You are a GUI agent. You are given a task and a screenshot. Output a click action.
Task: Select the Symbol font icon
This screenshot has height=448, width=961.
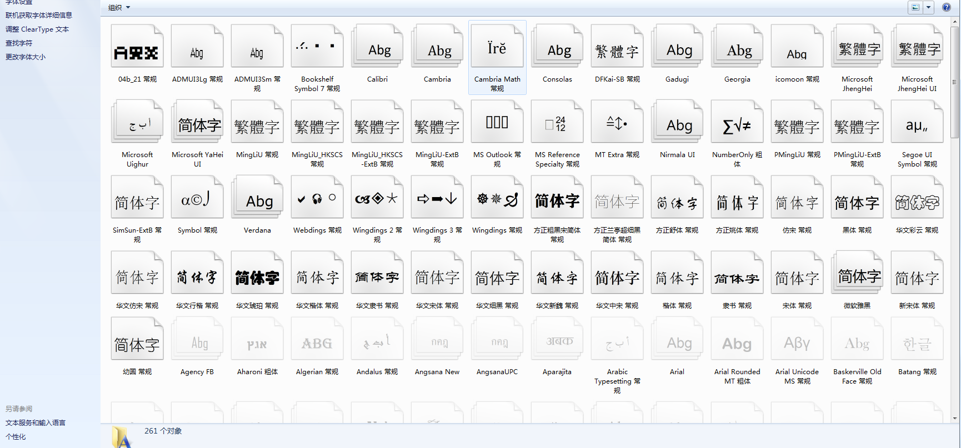point(197,197)
